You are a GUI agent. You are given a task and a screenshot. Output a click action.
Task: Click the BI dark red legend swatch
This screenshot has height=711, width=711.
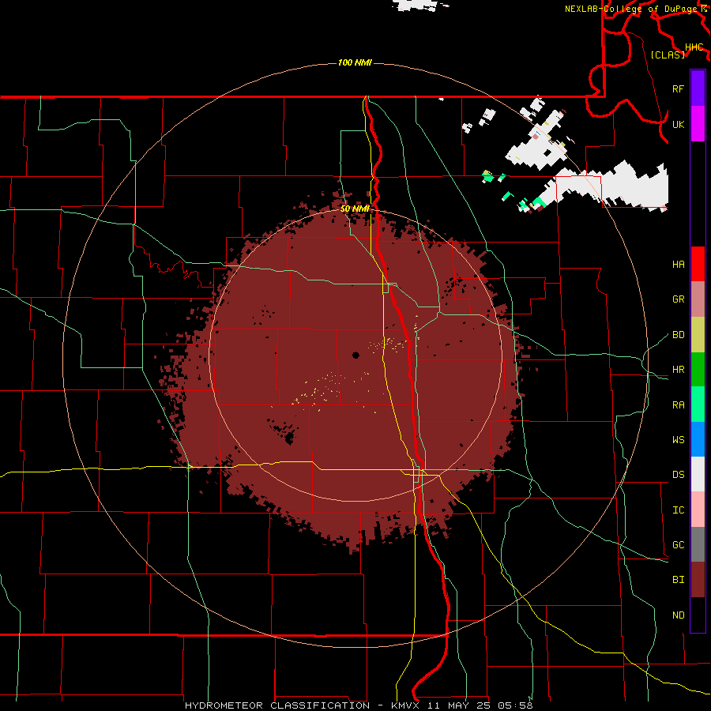coord(698,580)
